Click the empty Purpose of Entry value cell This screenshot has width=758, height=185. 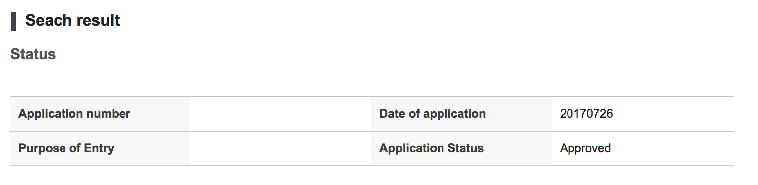pos(281,148)
